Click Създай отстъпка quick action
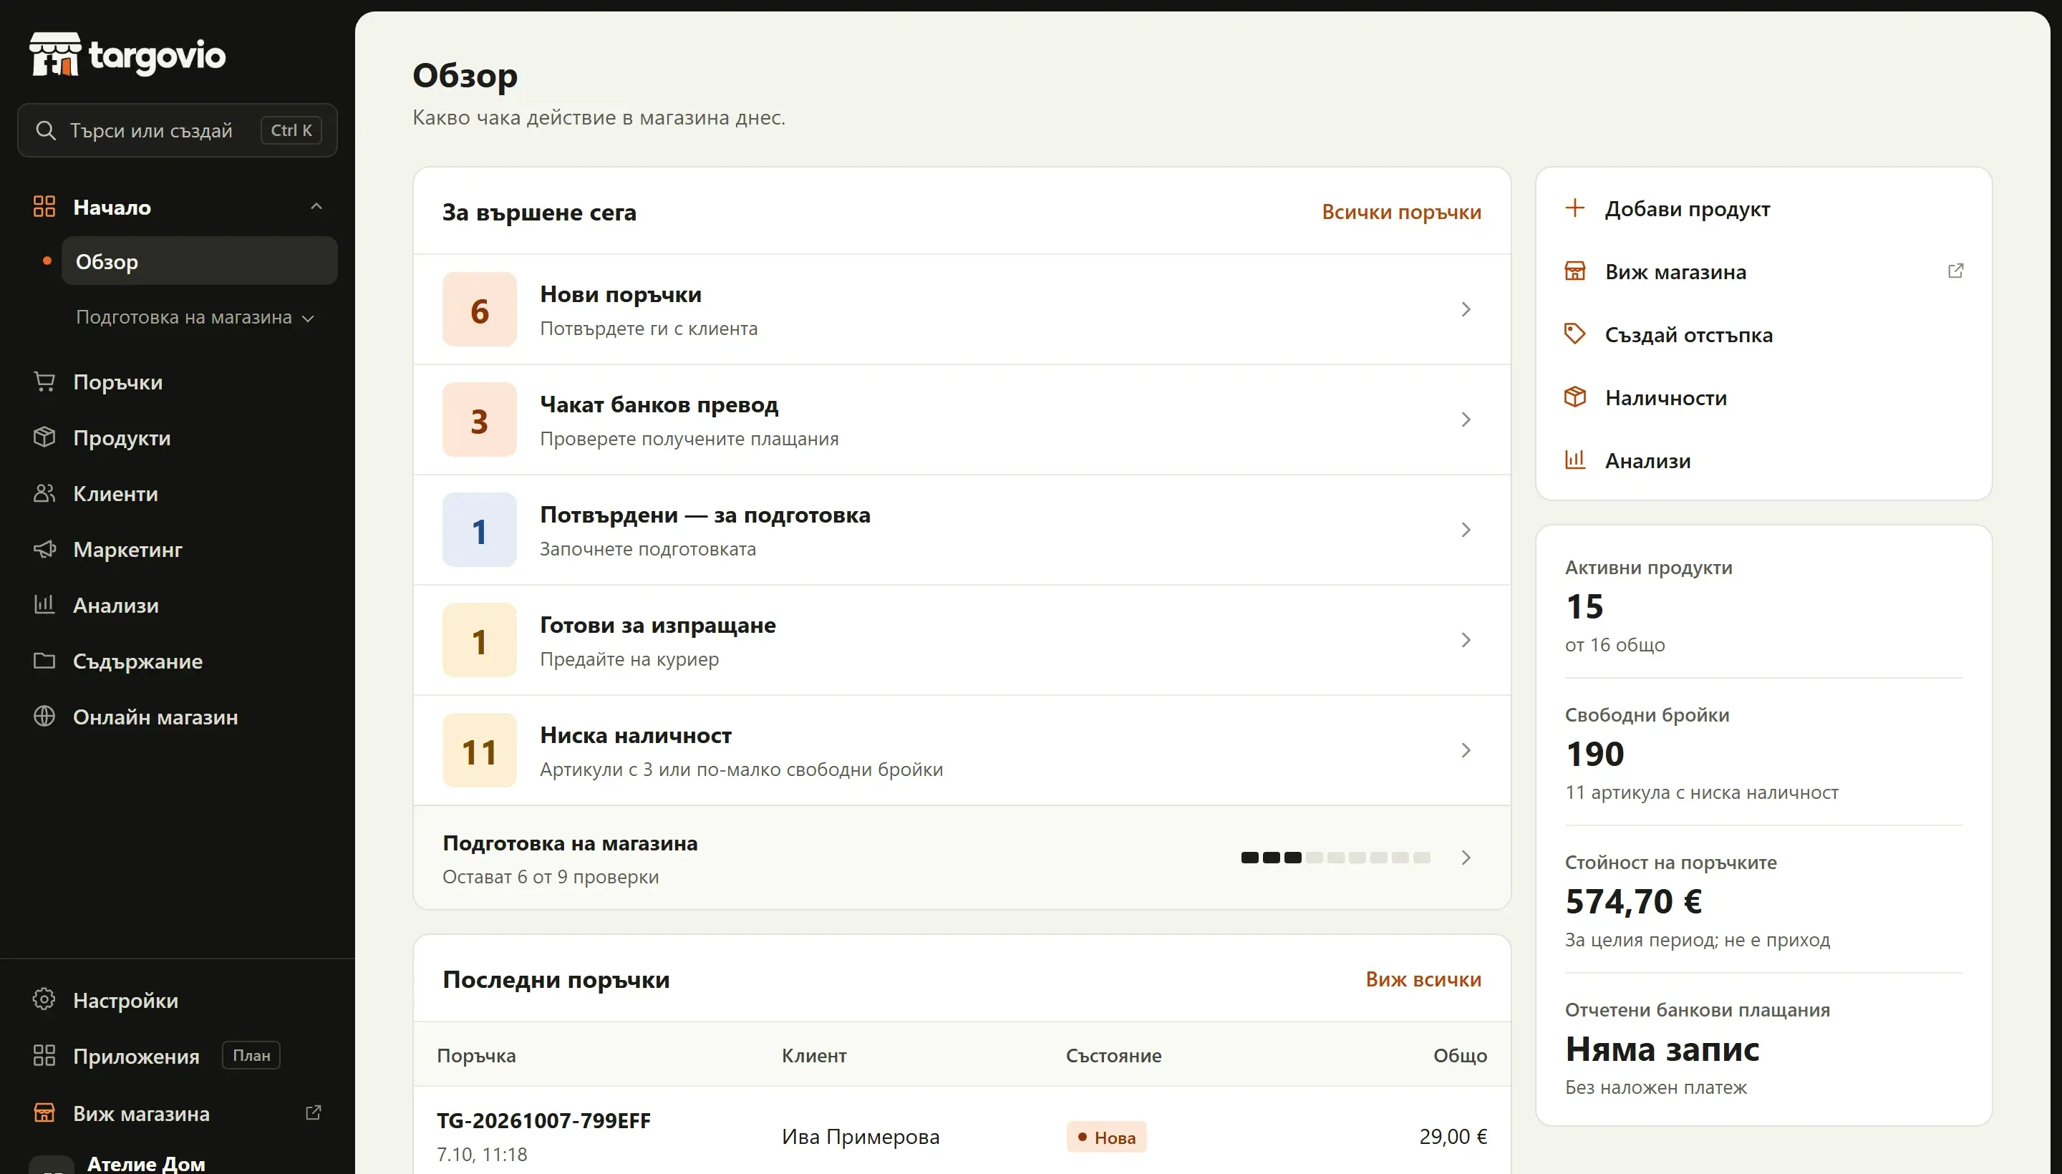 (x=1763, y=334)
